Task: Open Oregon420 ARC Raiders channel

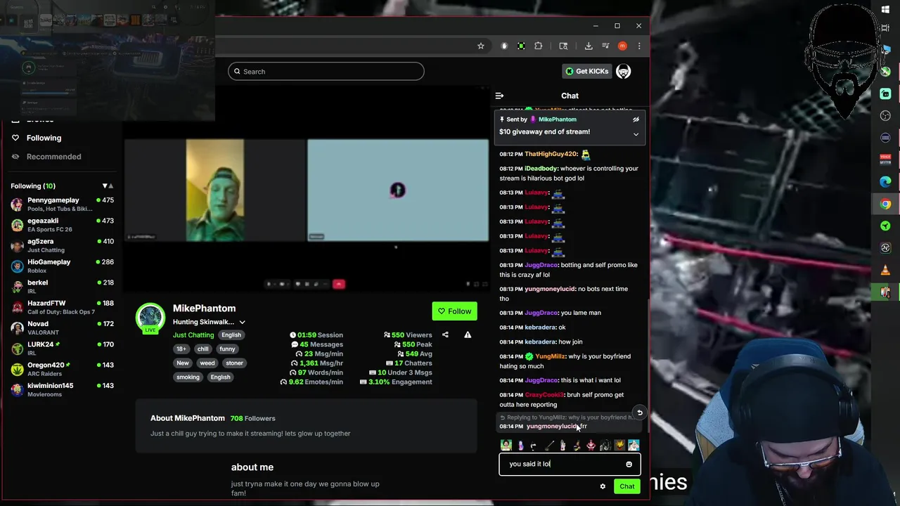Action: coord(62,369)
